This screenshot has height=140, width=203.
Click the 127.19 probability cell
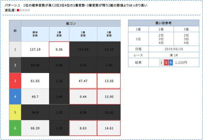[x=35, y=49]
